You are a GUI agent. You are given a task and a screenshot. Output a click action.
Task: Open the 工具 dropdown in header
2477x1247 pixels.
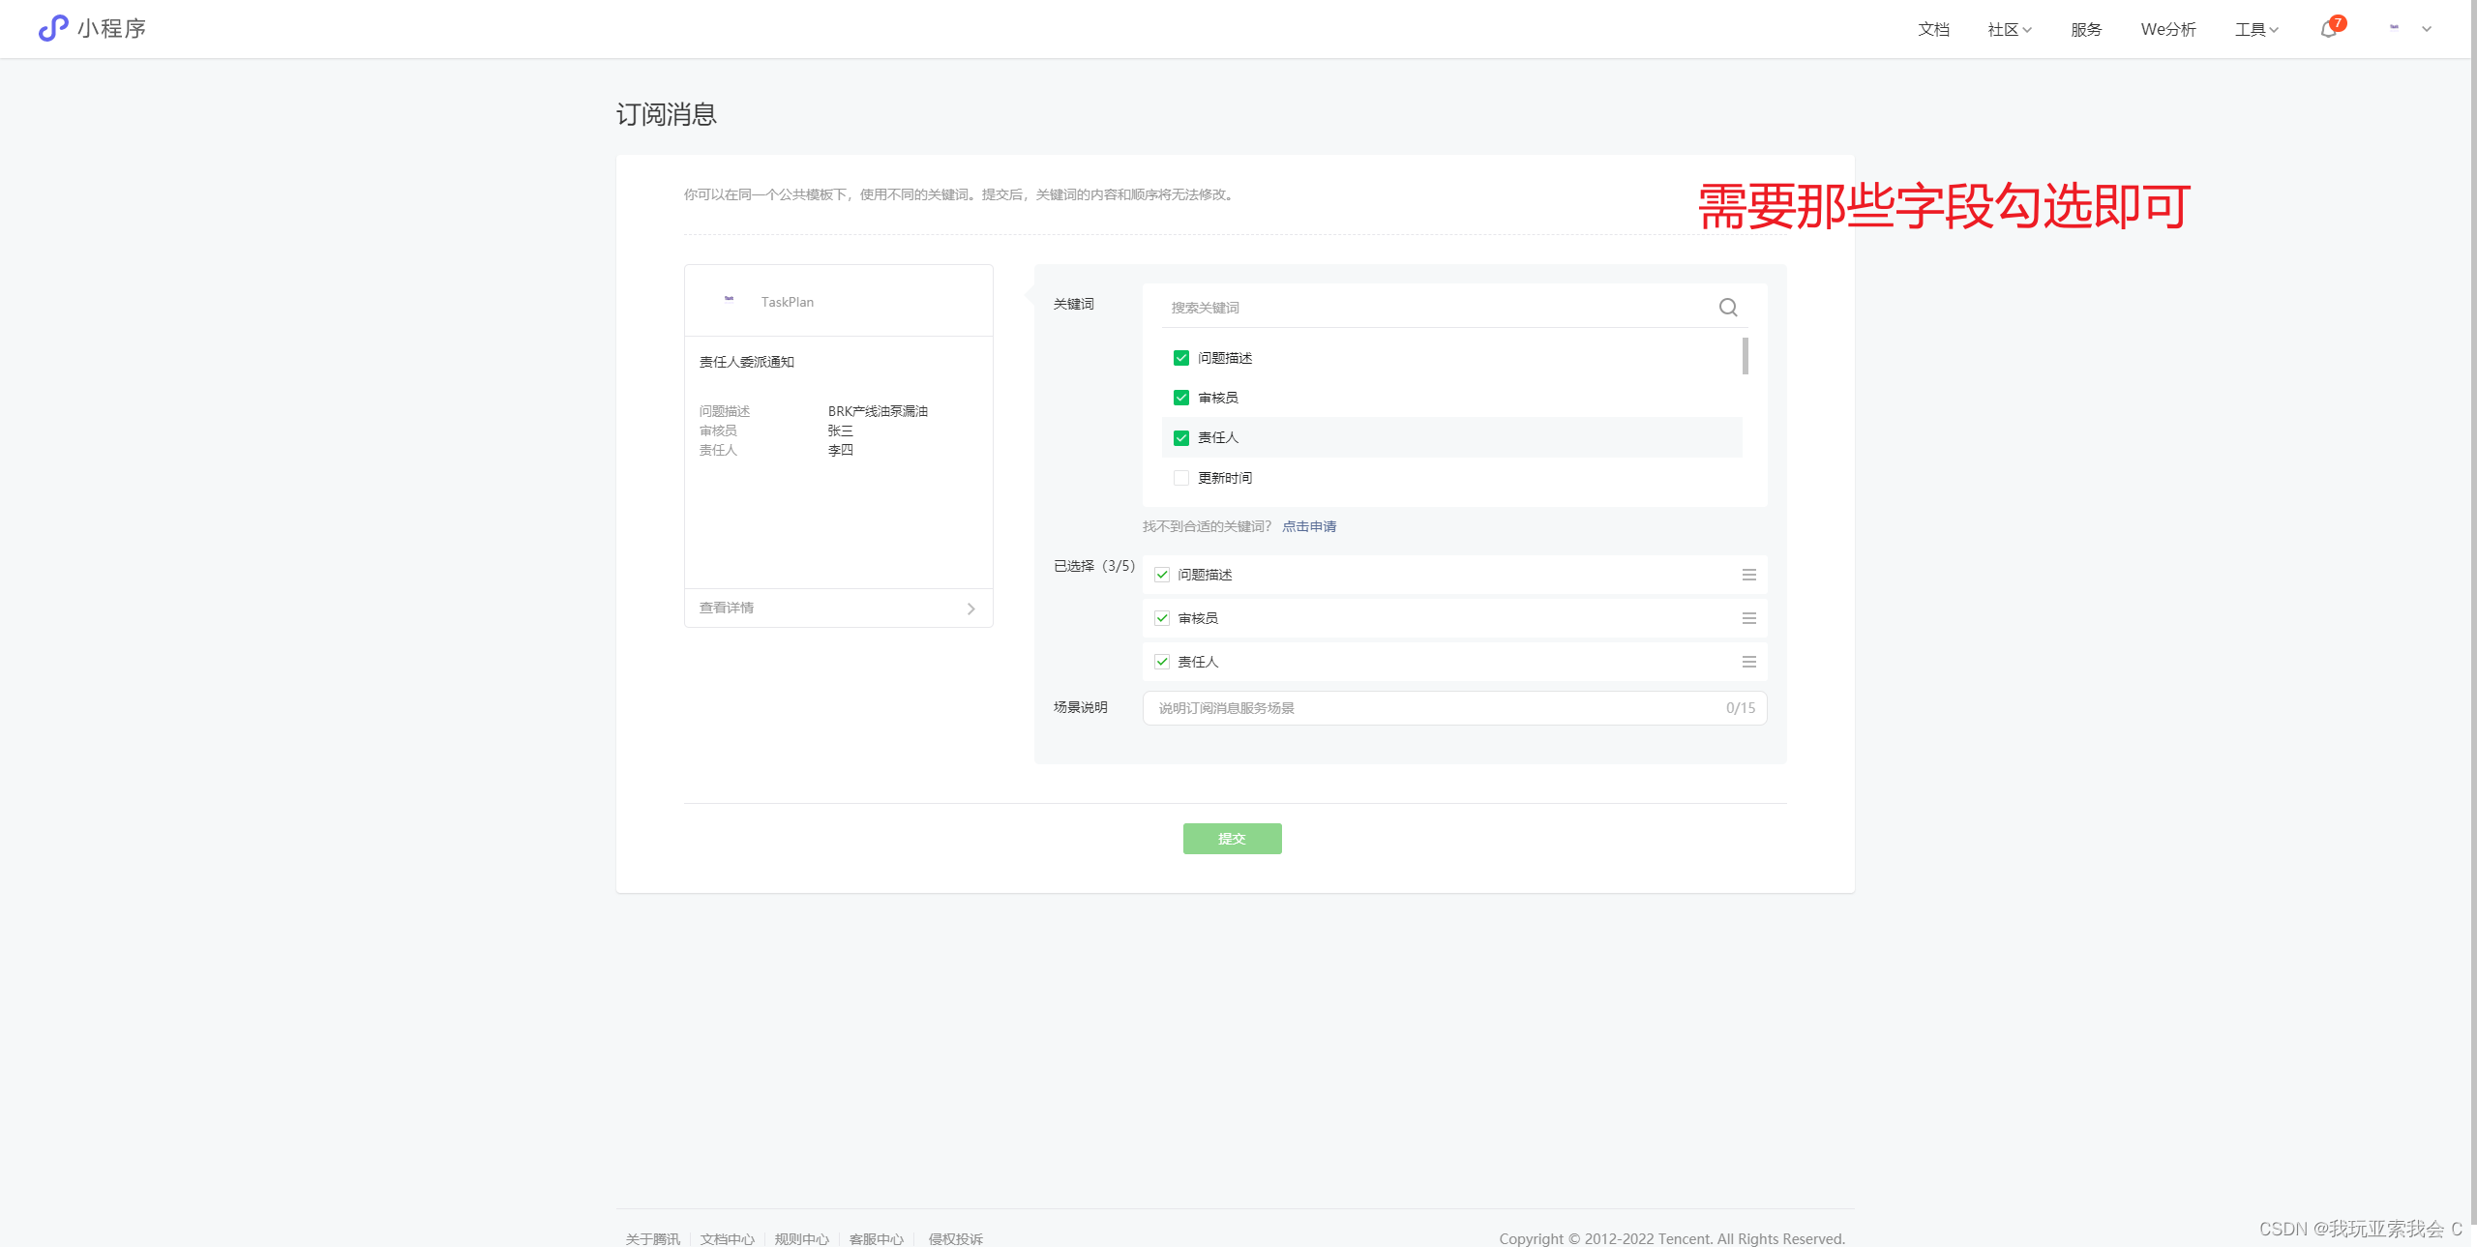2255,29
